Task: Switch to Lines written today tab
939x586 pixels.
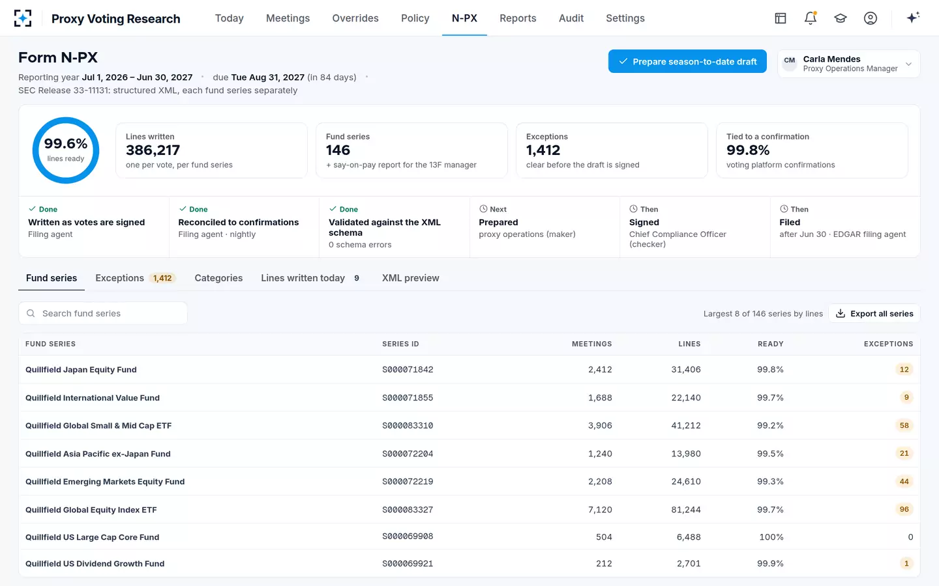Action: point(310,278)
